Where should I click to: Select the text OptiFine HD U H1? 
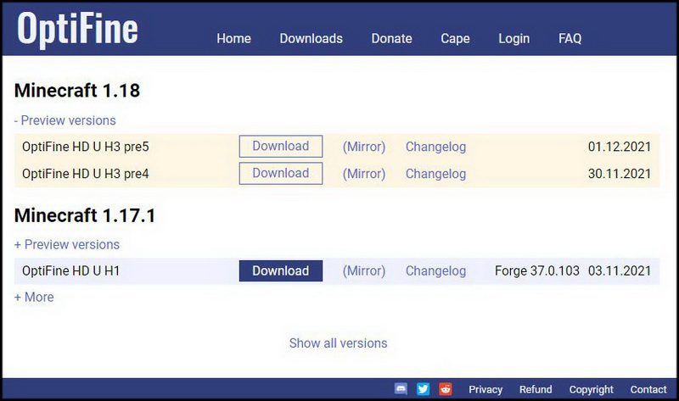(x=70, y=270)
